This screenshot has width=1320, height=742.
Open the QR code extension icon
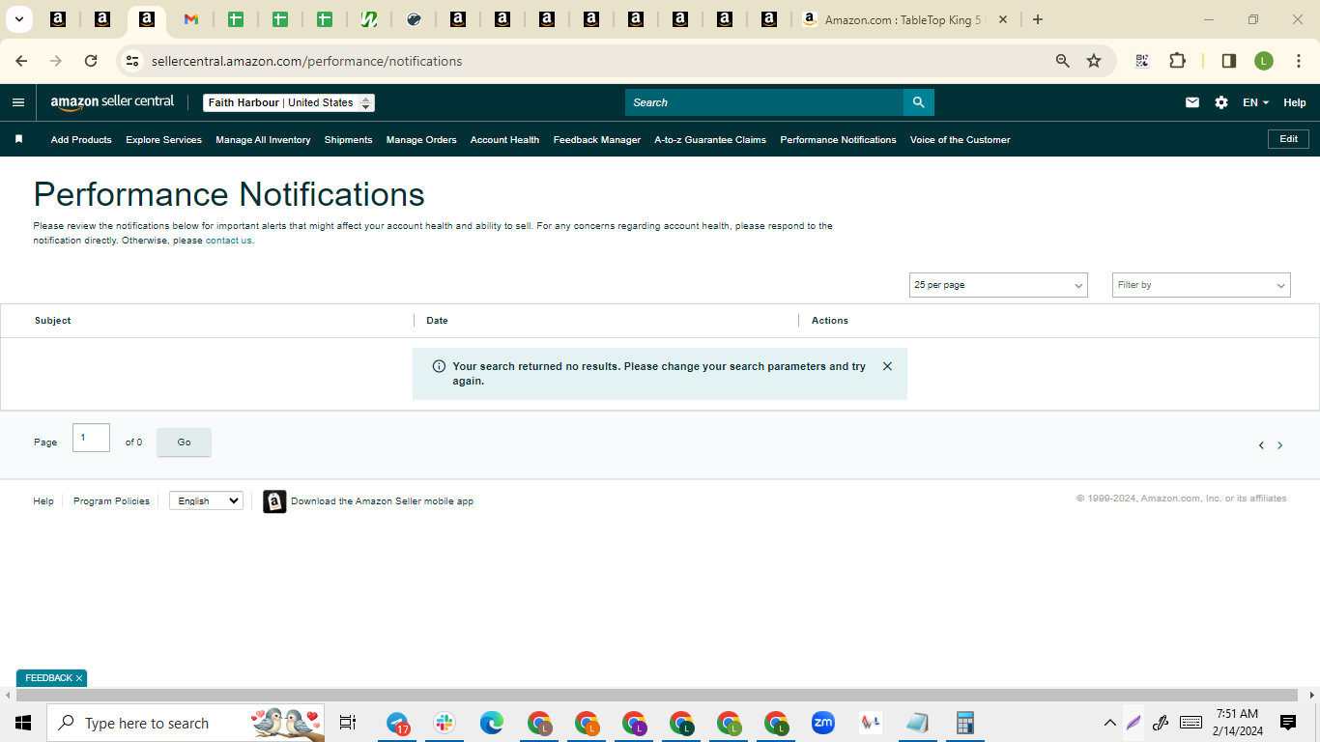tap(1142, 61)
